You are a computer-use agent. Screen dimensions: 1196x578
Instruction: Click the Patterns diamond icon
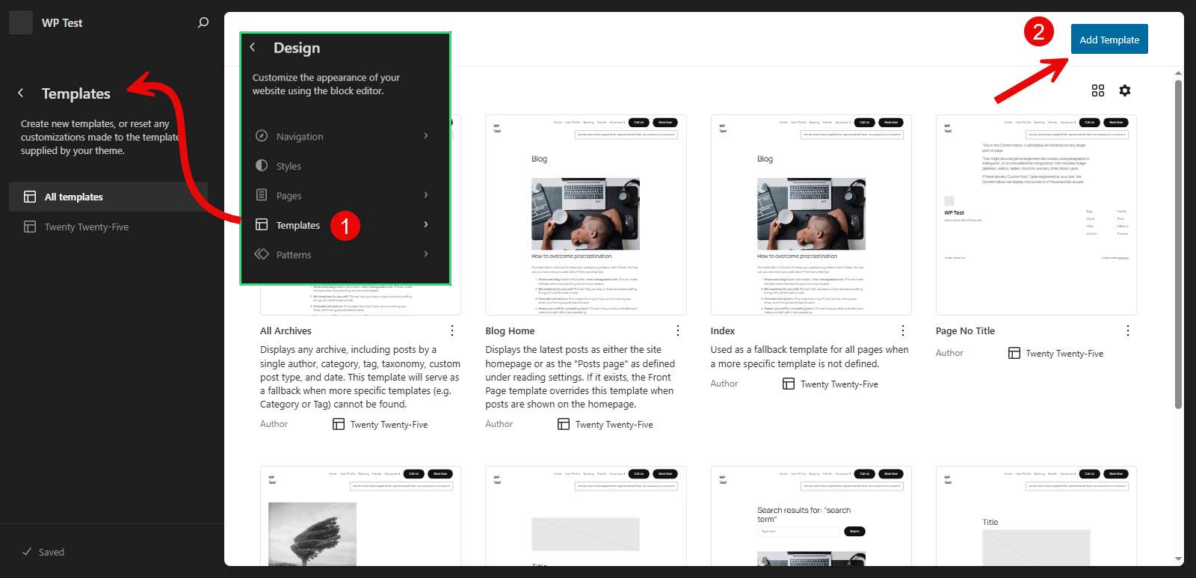click(x=262, y=254)
